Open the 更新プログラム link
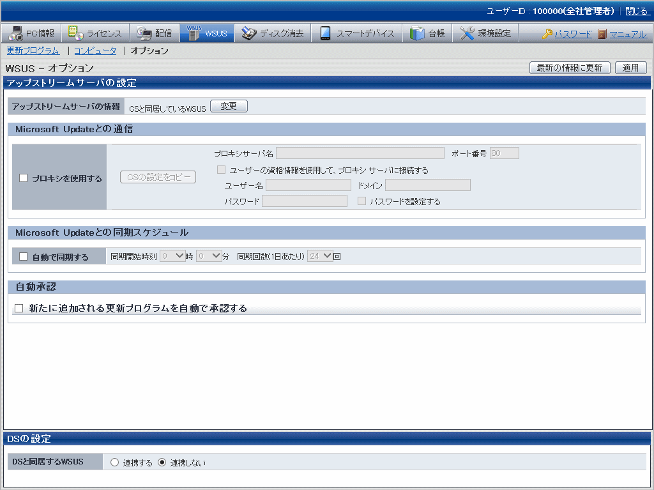The height and width of the screenshot is (490, 654). pos(33,51)
